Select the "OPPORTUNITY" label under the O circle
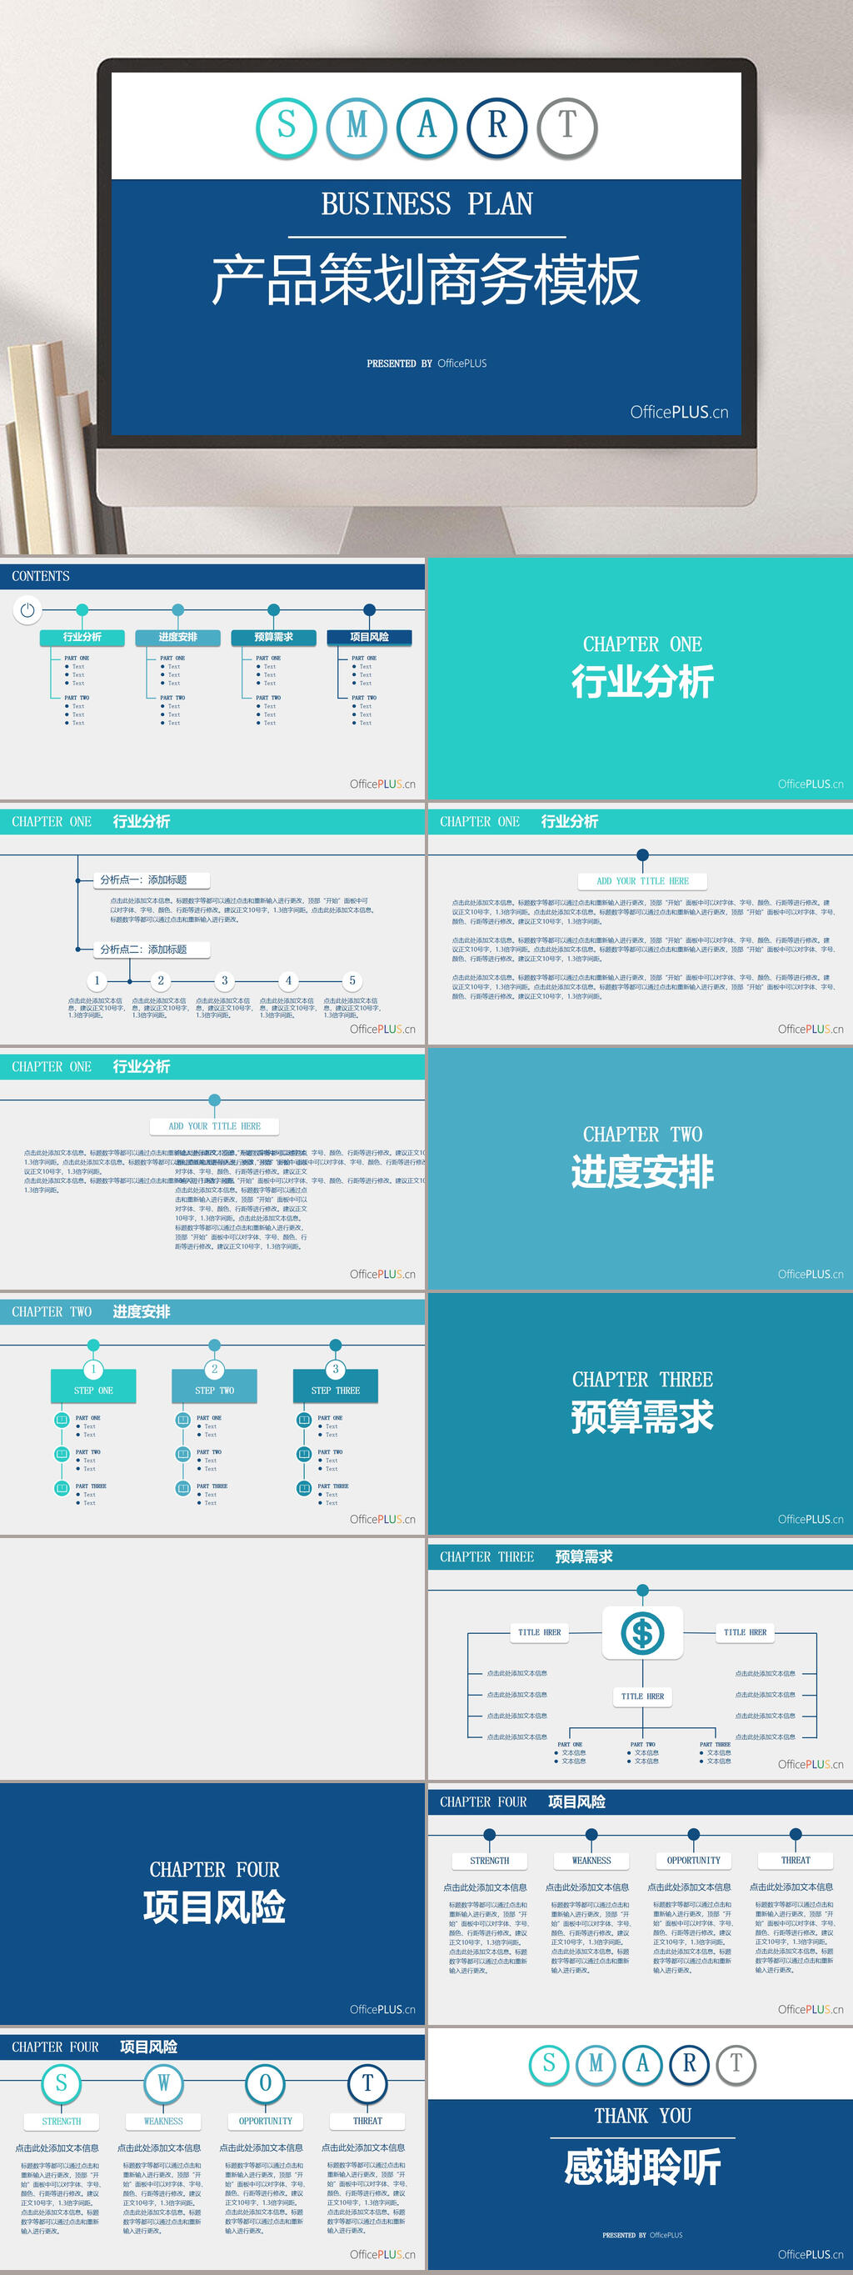This screenshot has width=853, height=2275. tap(266, 2121)
